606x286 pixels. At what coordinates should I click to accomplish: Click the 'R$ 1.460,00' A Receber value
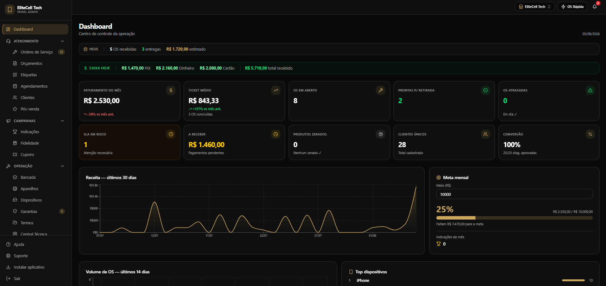206,145
